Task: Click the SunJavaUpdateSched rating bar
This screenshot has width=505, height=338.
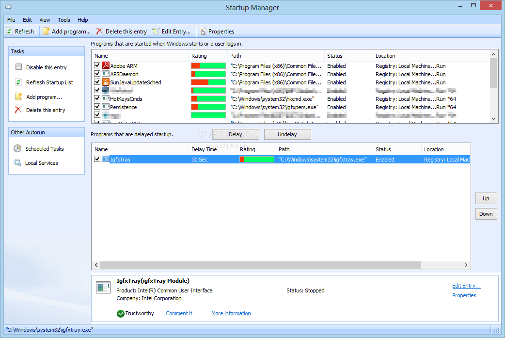Action: point(208,82)
